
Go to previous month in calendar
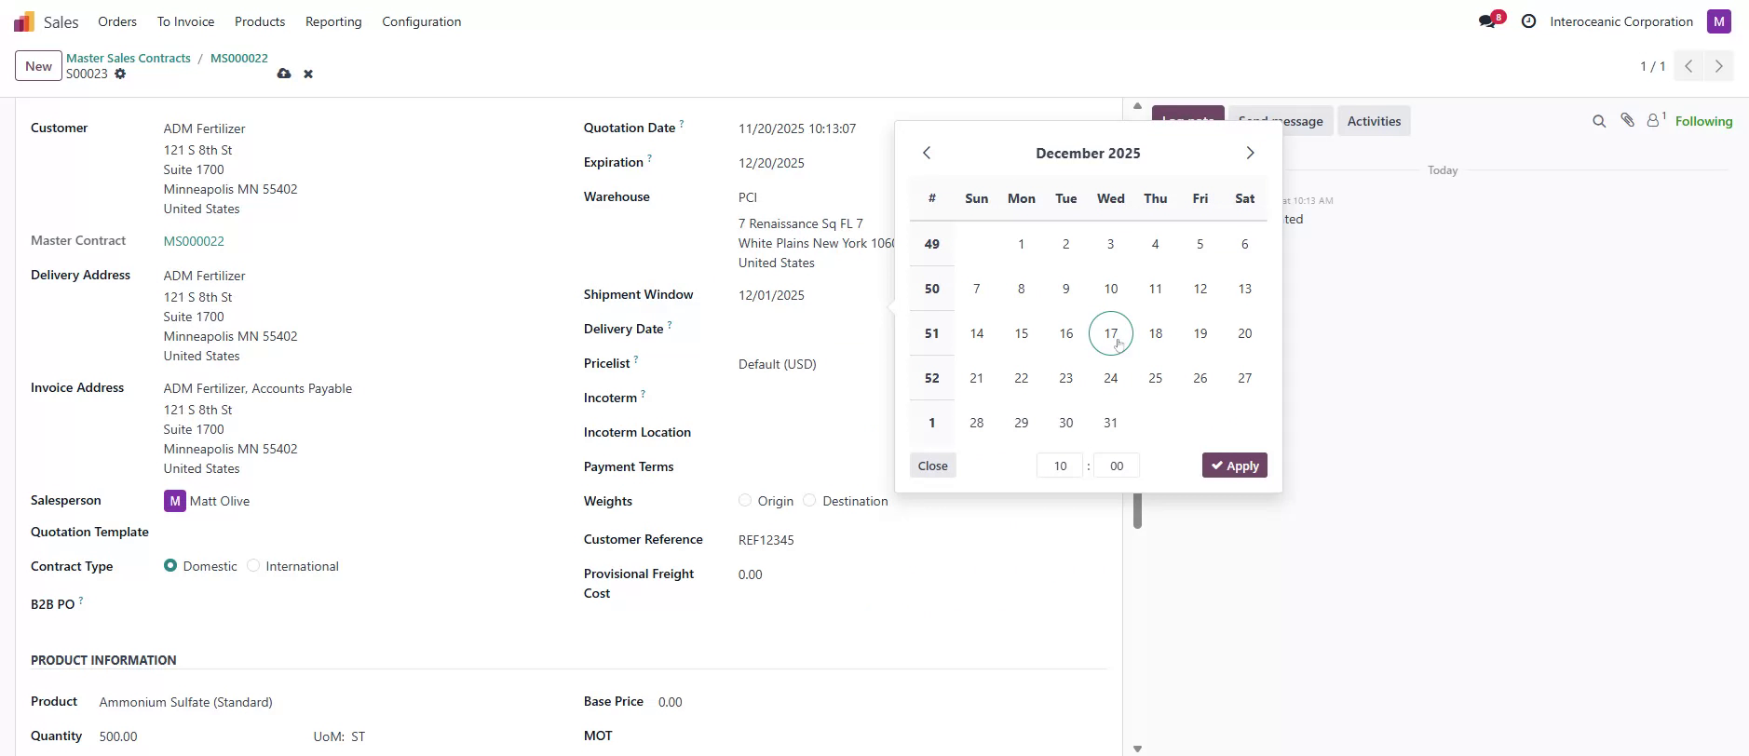(x=927, y=153)
